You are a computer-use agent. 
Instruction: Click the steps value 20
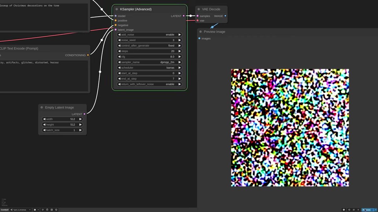tap(173, 51)
